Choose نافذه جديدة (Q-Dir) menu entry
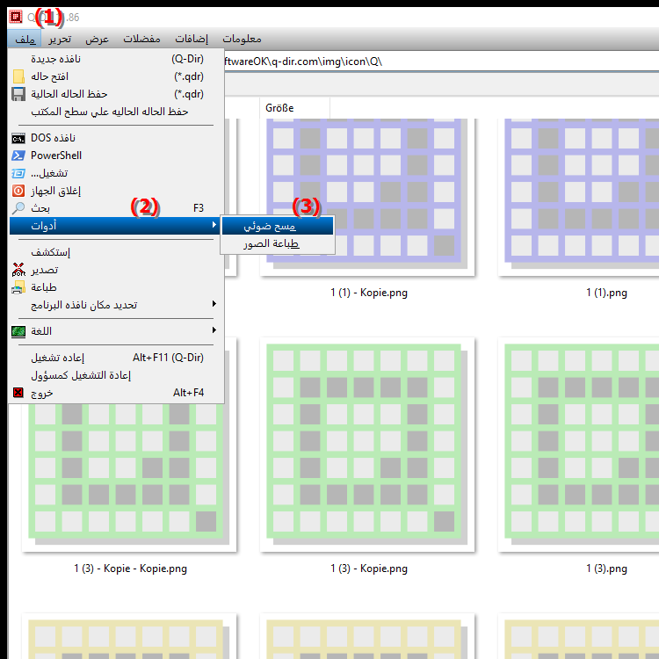This screenshot has height=659, width=659. pos(116,59)
